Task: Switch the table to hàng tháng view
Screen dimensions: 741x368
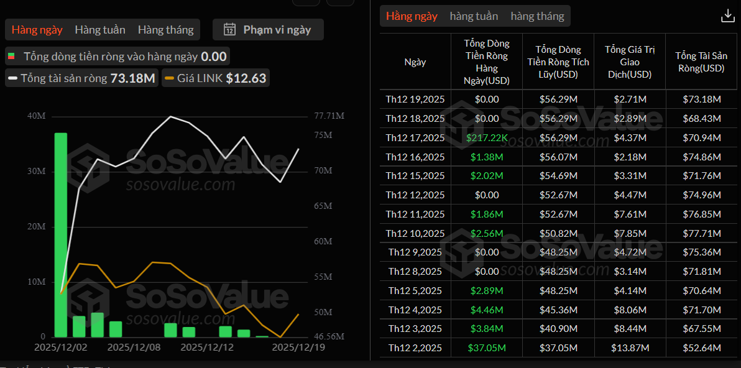Action: pyautogui.click(x=537, y=16)
